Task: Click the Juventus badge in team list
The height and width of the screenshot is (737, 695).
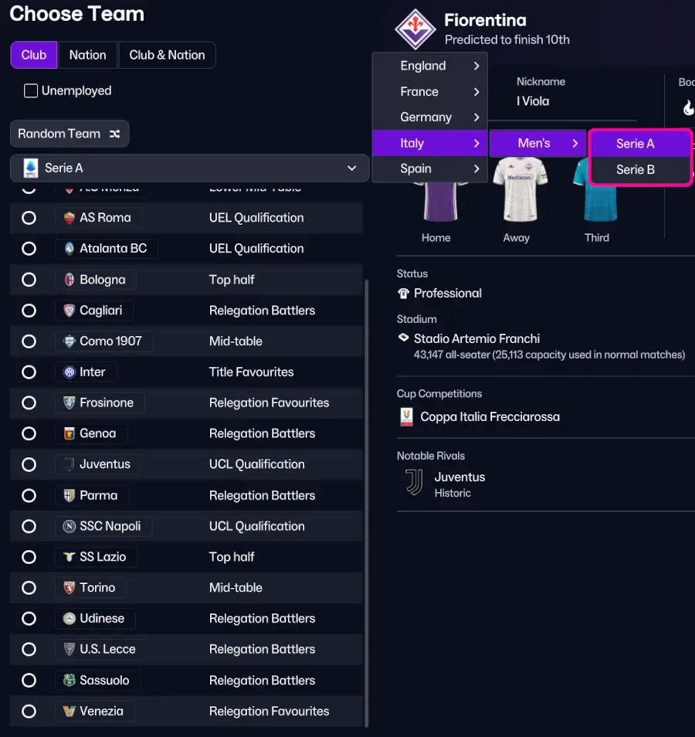Action: coord(69,464)
